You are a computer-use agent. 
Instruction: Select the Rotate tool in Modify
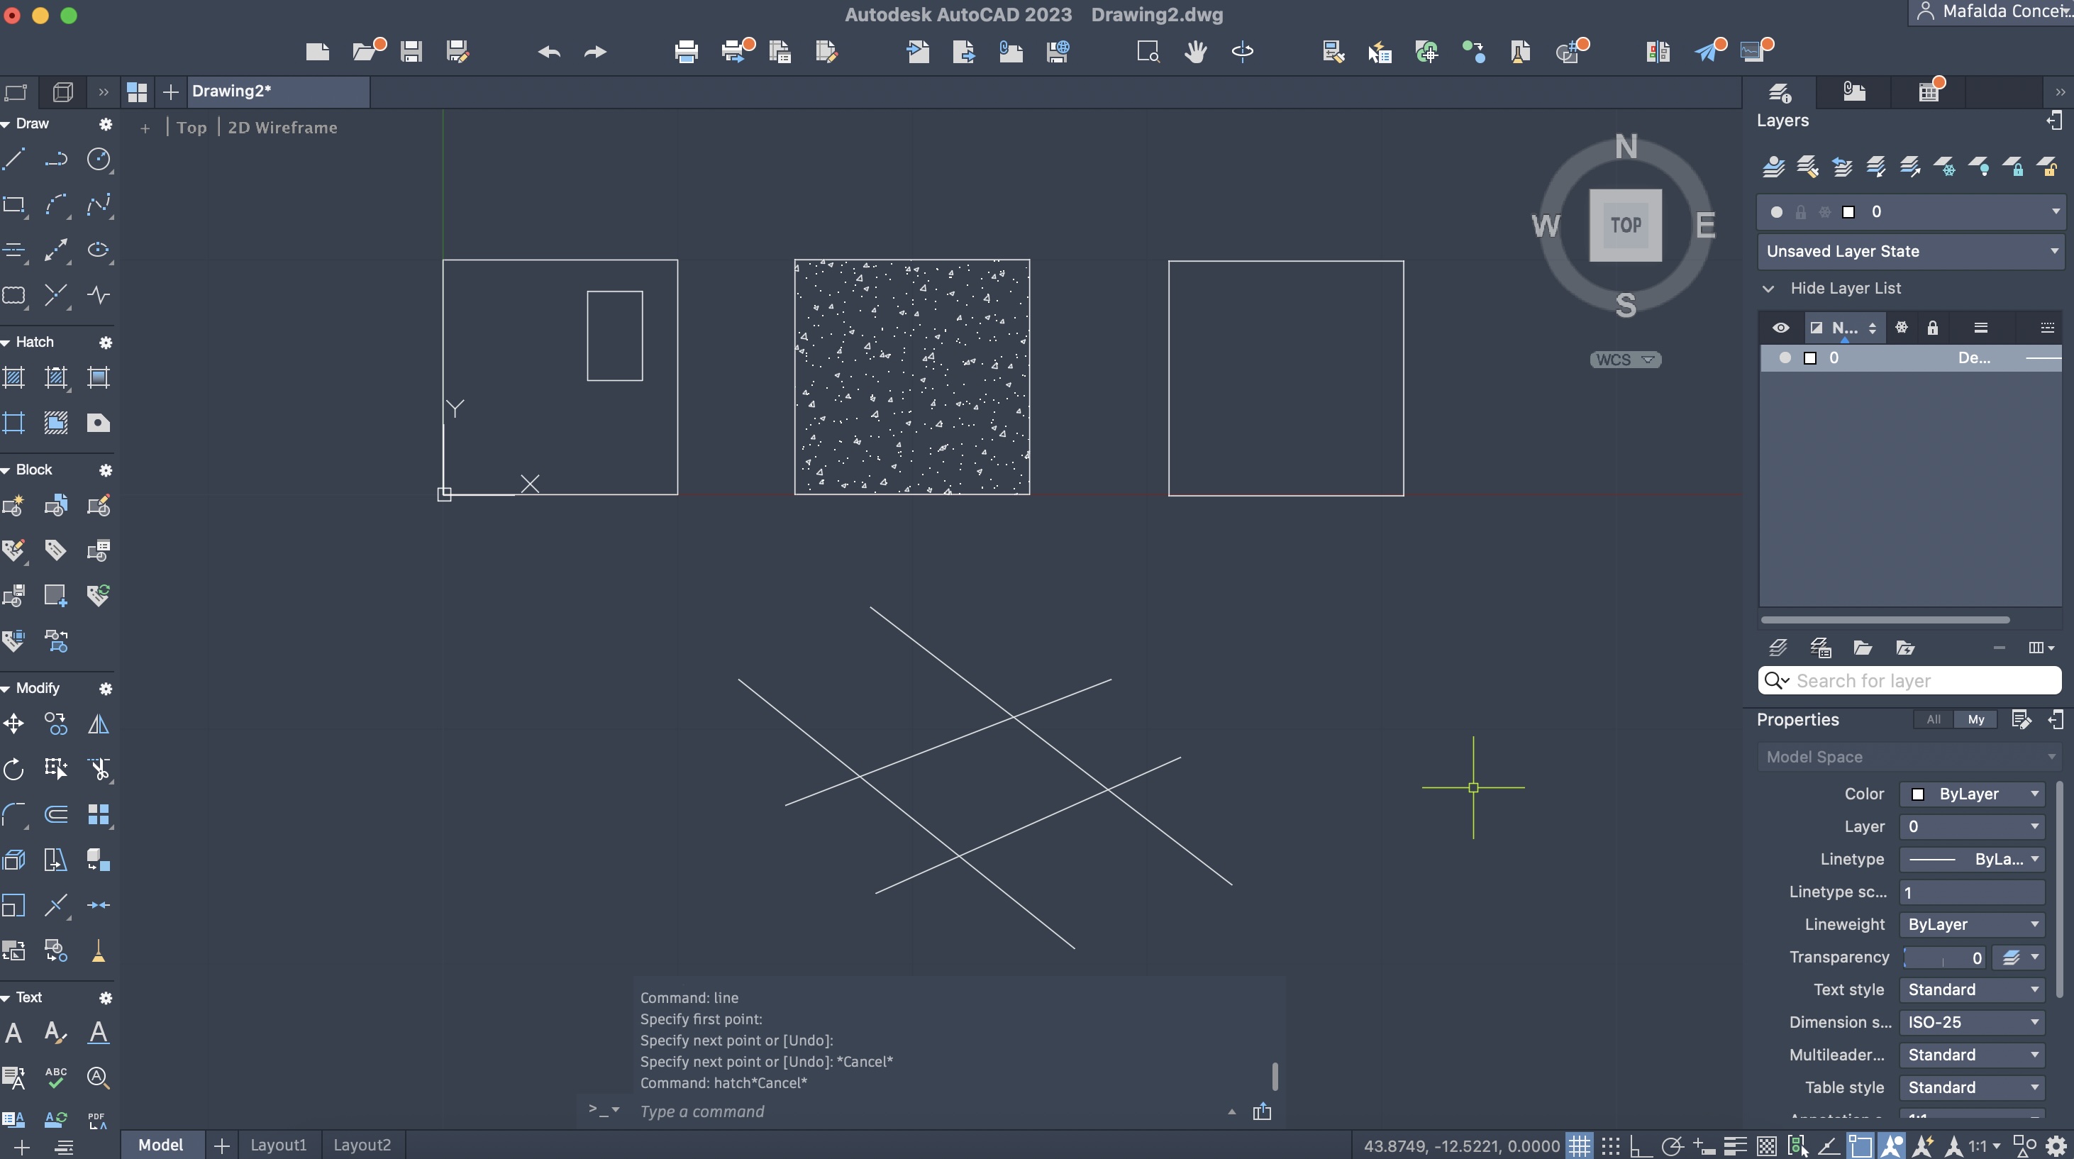pyautogui.click(x=14, y=769)
